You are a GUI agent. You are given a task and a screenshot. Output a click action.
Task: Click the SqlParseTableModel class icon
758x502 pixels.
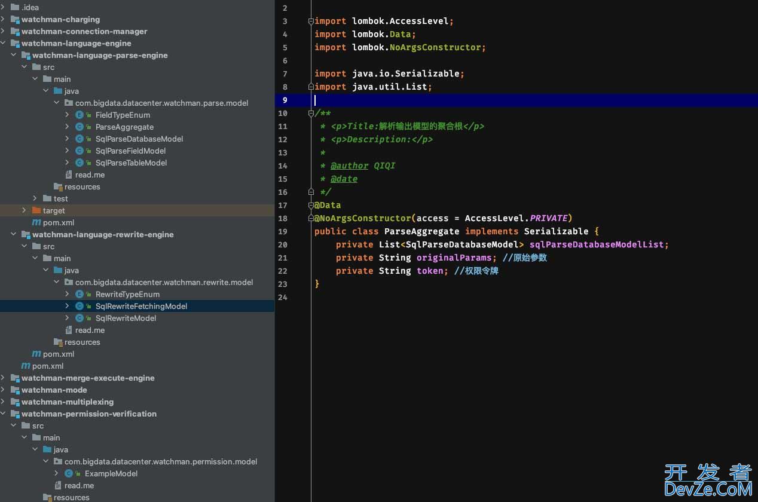coord(80,163)
